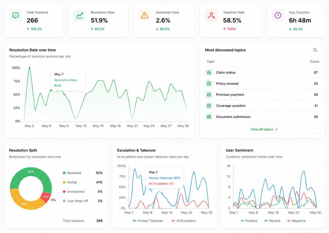Select the Claim status row
329x233 pixels.
(262, 73)
